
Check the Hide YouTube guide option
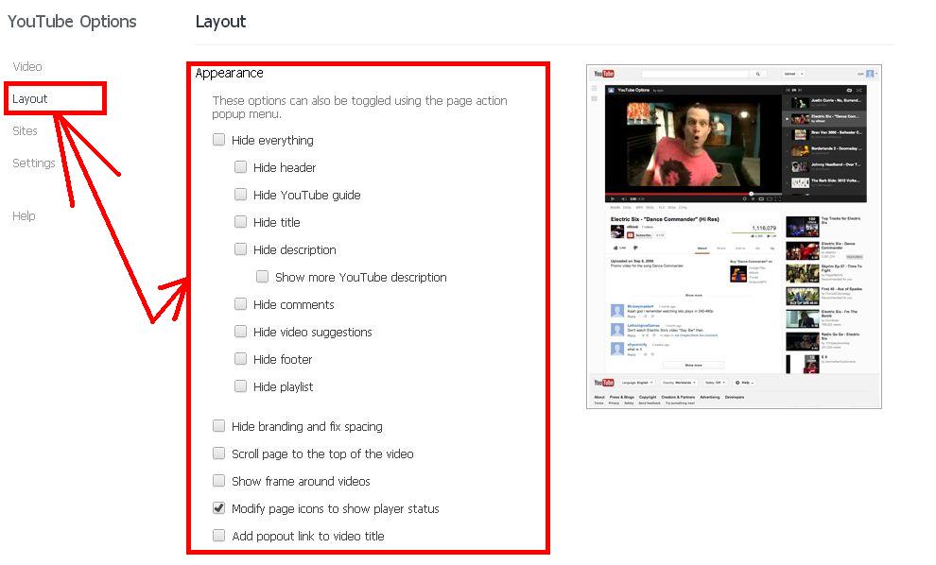coord(240,195)
